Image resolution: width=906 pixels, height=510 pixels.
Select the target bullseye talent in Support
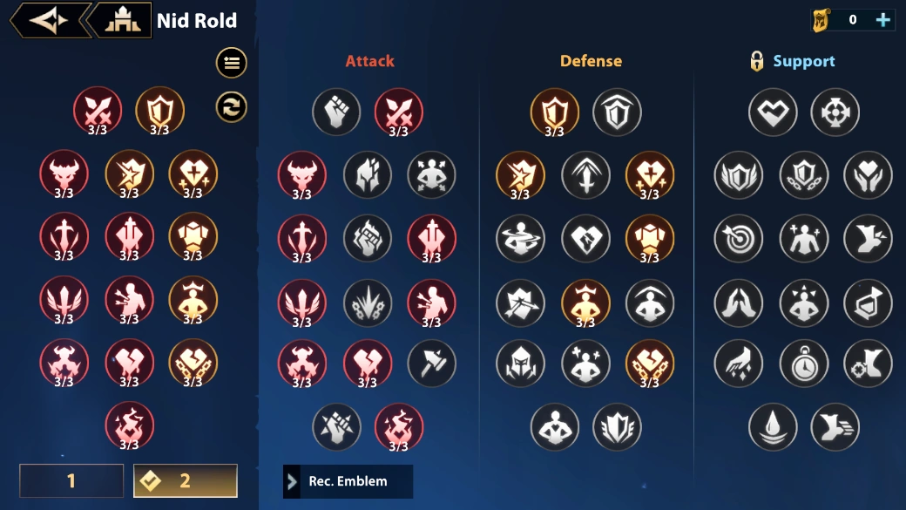pos(739,238)
